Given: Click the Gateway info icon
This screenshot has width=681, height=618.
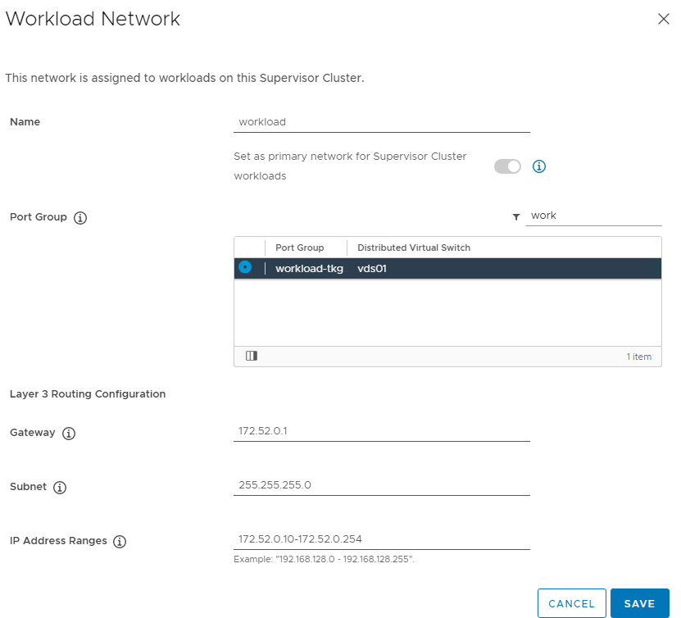Looking at the screenshot, I should (x=69, y=433).
